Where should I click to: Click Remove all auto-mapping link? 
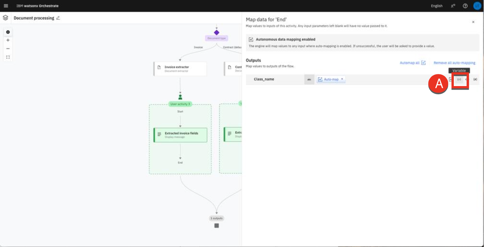point(454,63)
